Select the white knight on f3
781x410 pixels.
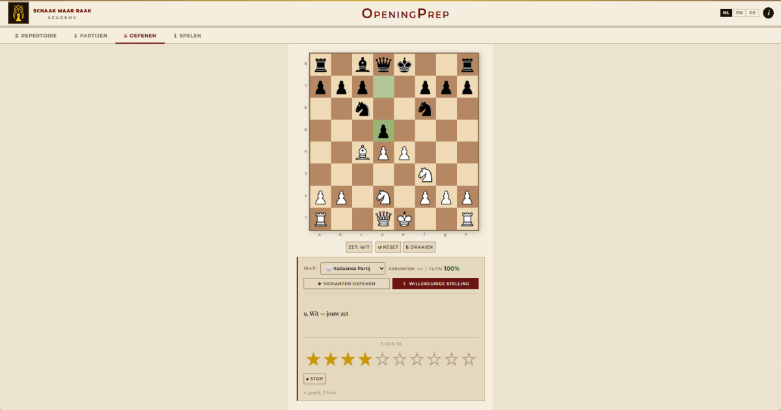(x=426, y=175)
